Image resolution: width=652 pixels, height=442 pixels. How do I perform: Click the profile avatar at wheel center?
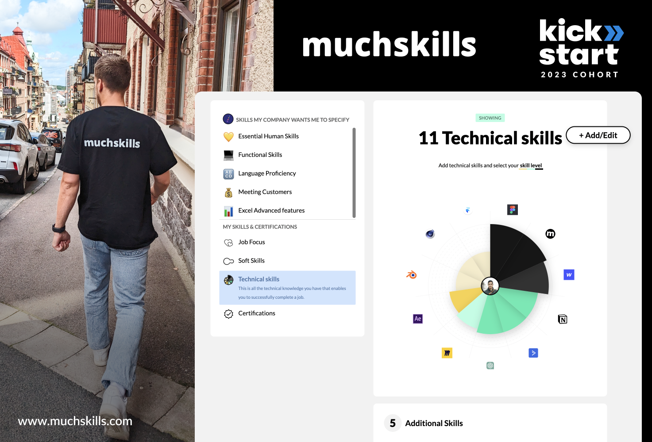(x=490, y=286)
